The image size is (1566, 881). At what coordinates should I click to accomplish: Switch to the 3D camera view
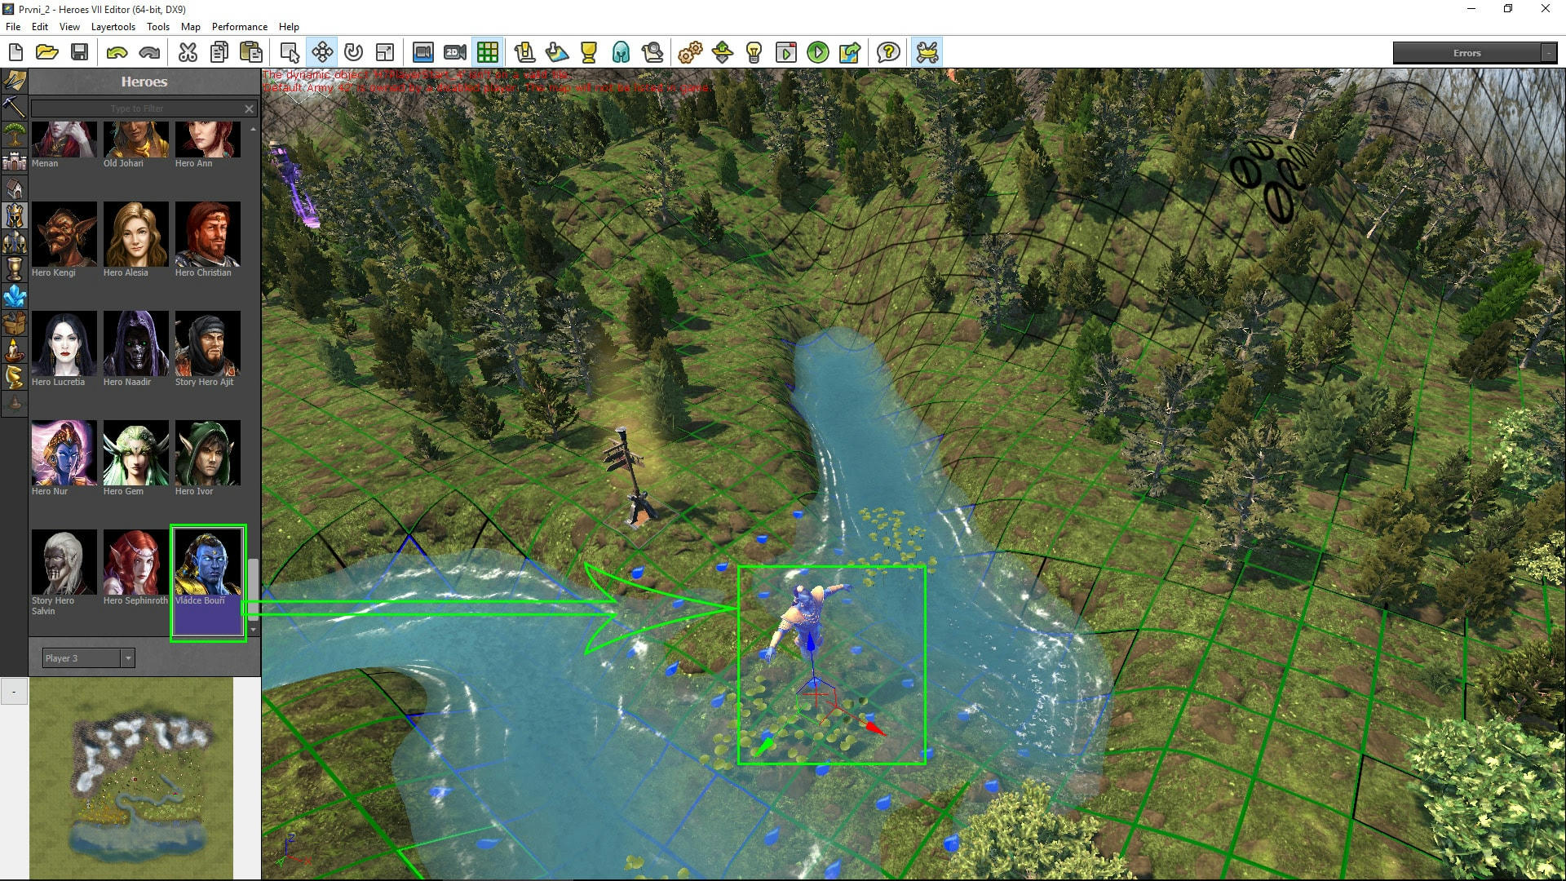pyautogui.click(x=423, y=53)
